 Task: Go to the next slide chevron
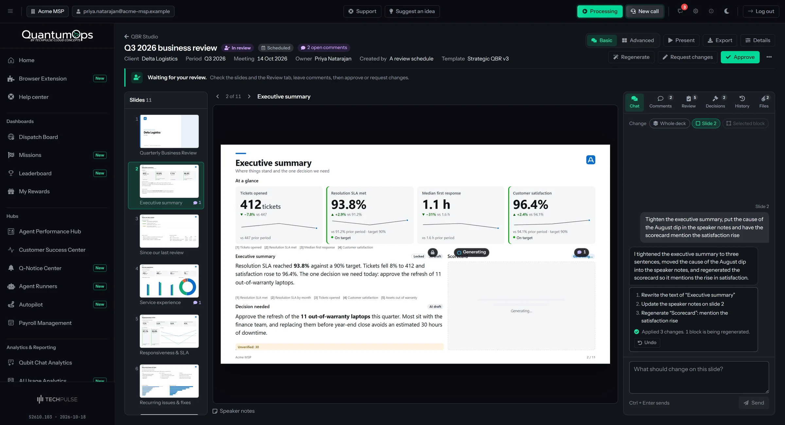(x=249, y=96)
